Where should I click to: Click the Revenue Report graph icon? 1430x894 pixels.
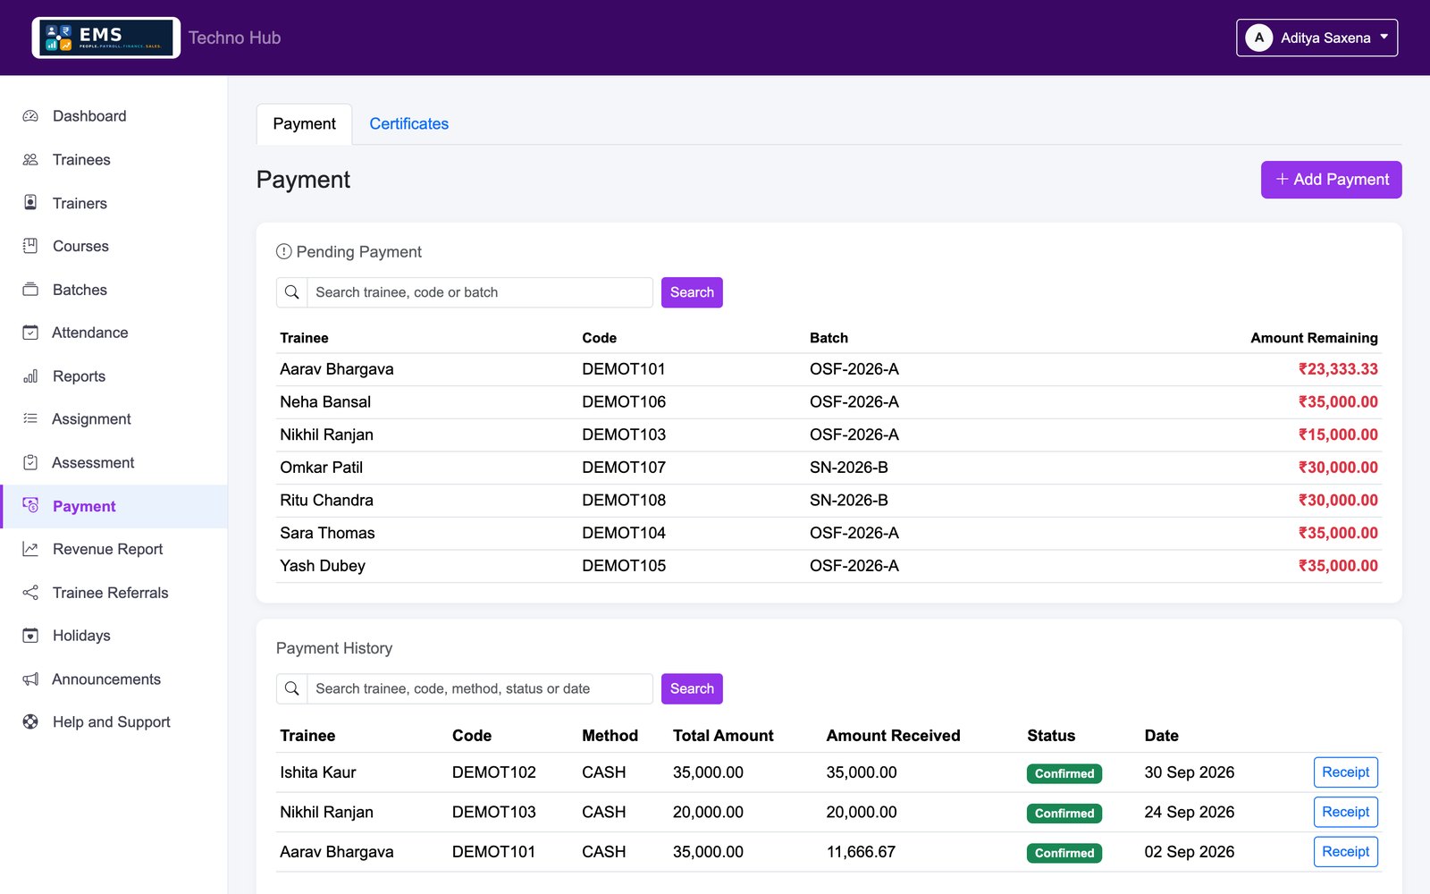[30, 549]
